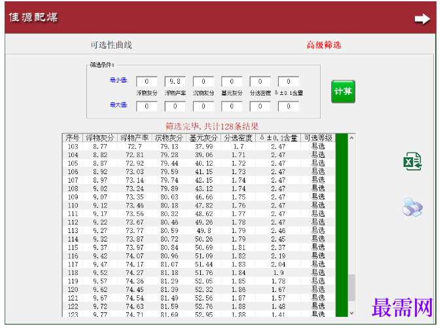Click cell 52.05 in row 119
The image size is (445, 328).
pos(204,281)
